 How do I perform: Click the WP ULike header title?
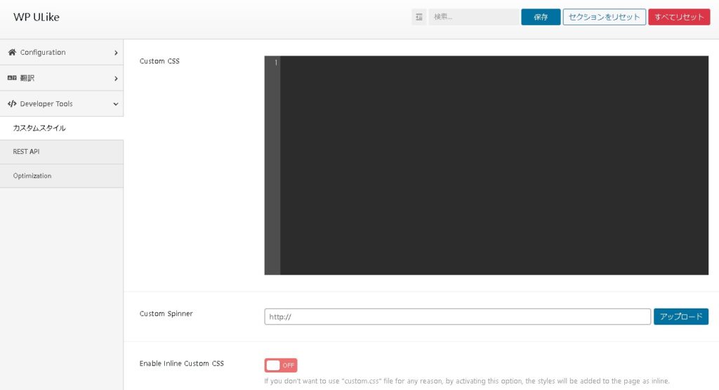coord(37,18)
